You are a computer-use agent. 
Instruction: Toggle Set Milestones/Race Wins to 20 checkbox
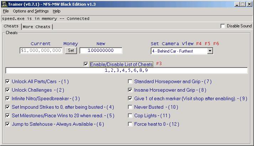(7, 116)
